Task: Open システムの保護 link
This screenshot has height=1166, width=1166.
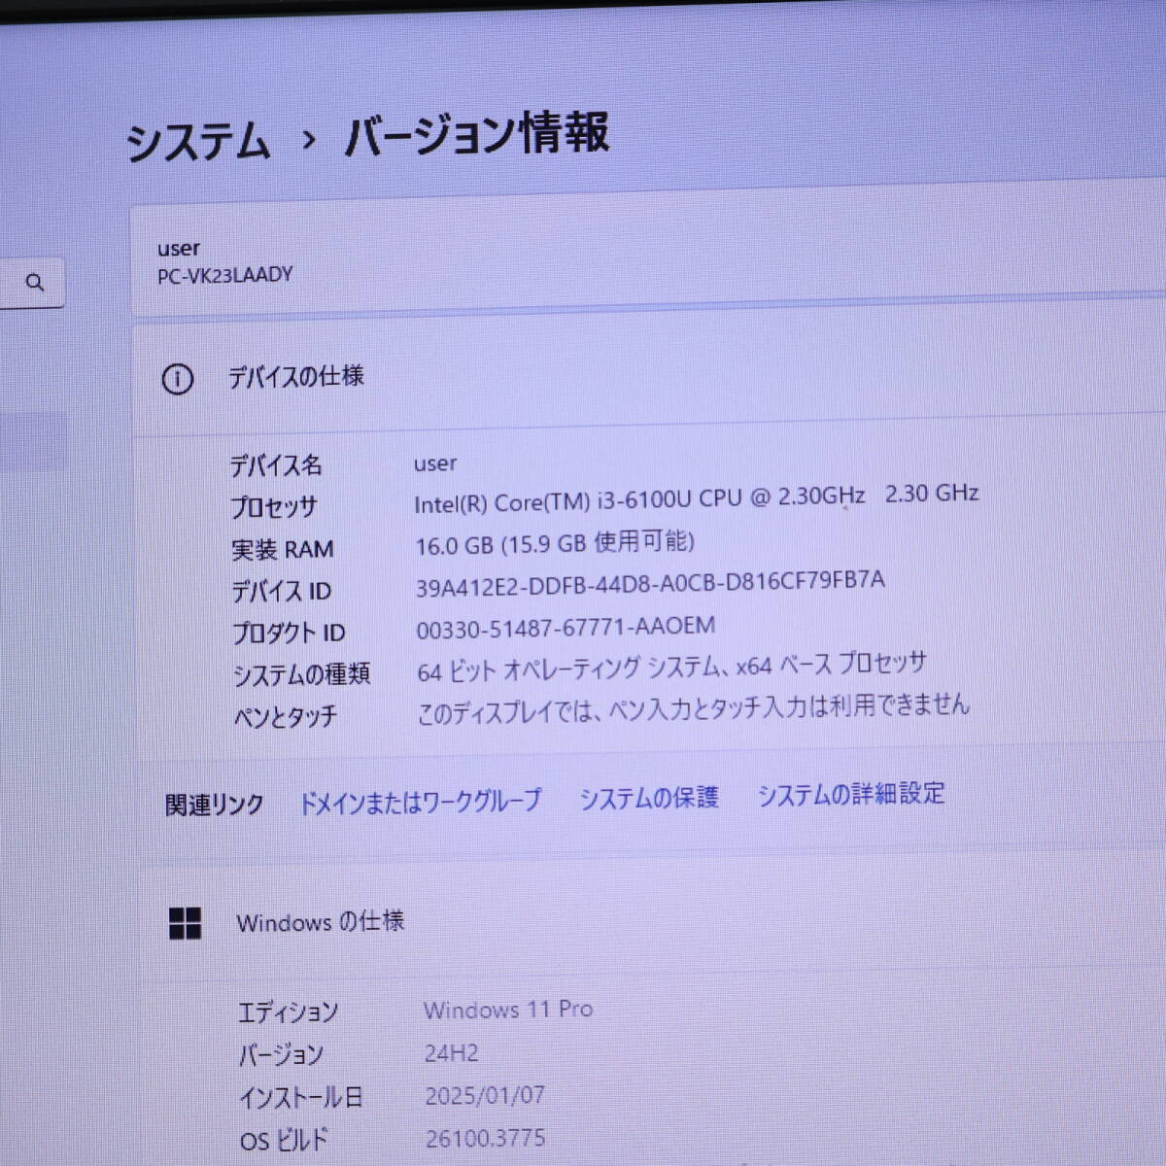Action: click(x=648, y=799)
